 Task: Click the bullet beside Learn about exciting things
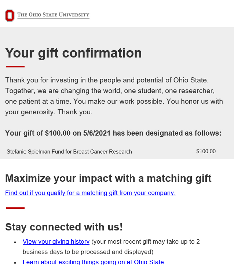pos(15,262)
